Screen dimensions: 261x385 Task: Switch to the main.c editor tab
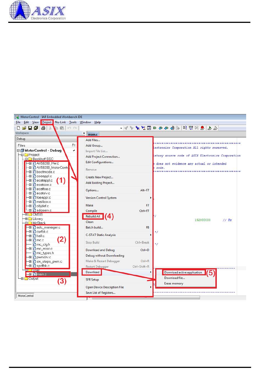93,134
